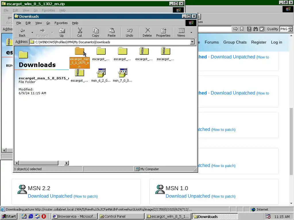Select the escargot_msn_5_0_0575_en folder
294x220 pixels.
pyautogui.click(x=80, y=58)
